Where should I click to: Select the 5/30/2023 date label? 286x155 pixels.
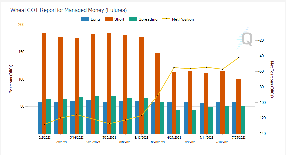tap(109, 137)
